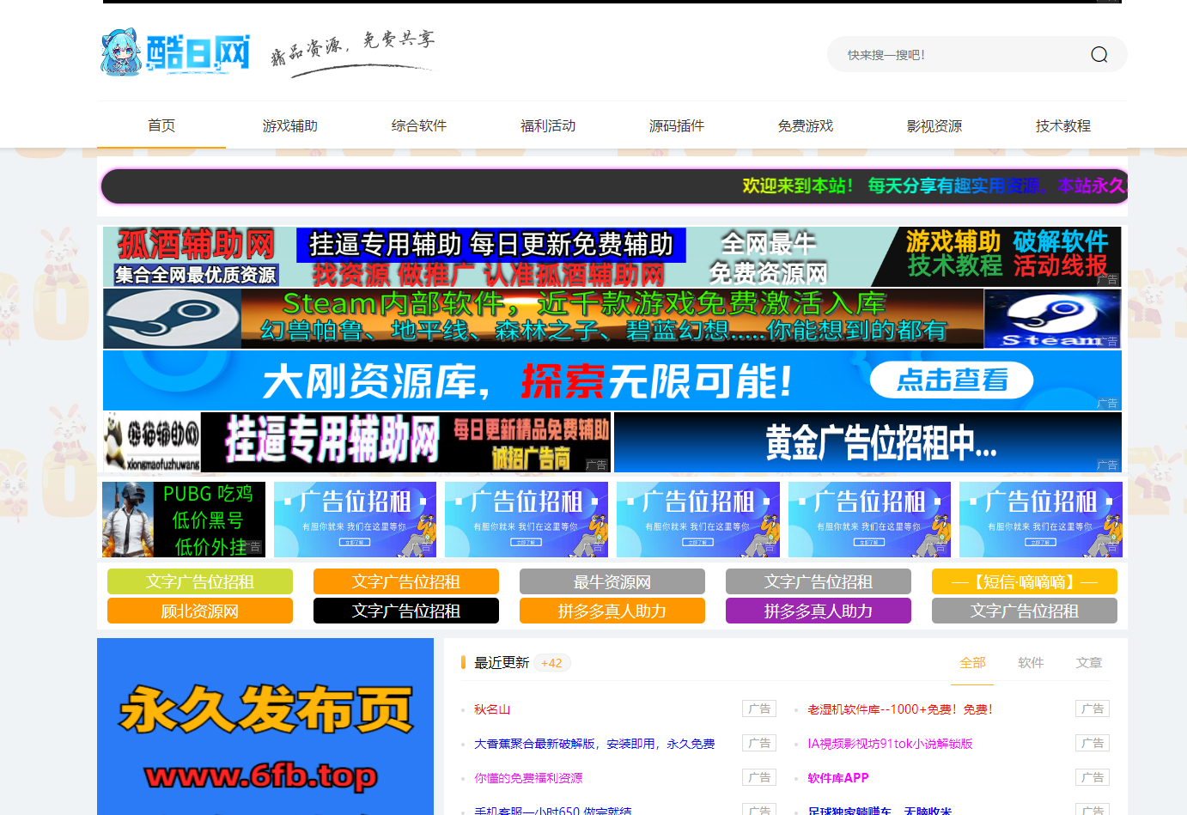Open the purple 拼多多真人助力 button
Screen dimensions: 1187x815
pos(819,611)
